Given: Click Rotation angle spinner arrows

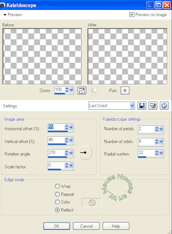Looking at the screenshot, I should [67, 153].
